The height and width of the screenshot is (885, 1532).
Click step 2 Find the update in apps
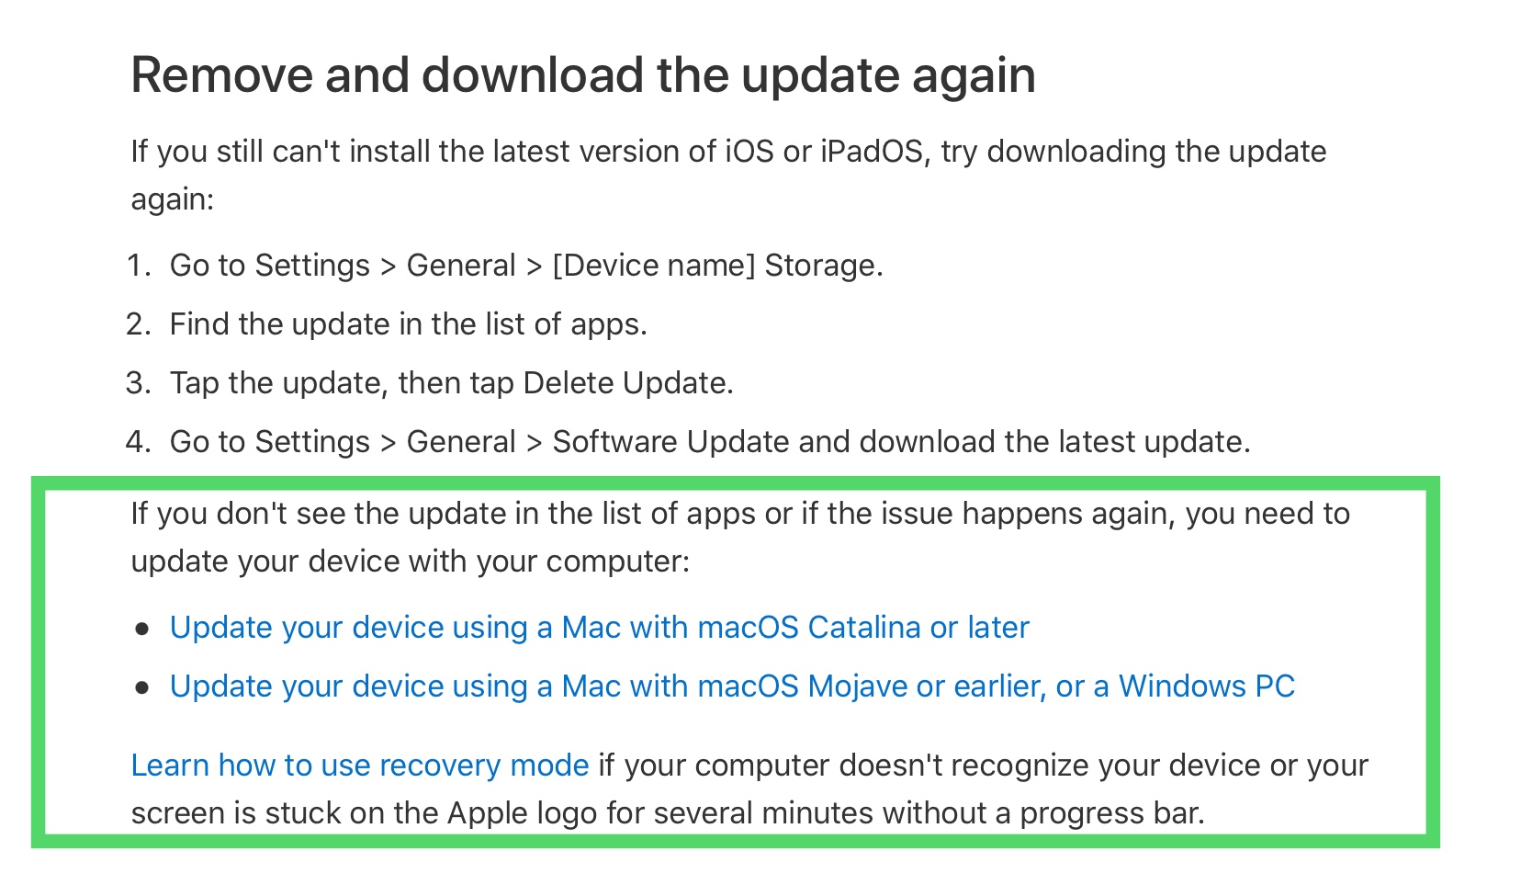pos(409,324)
